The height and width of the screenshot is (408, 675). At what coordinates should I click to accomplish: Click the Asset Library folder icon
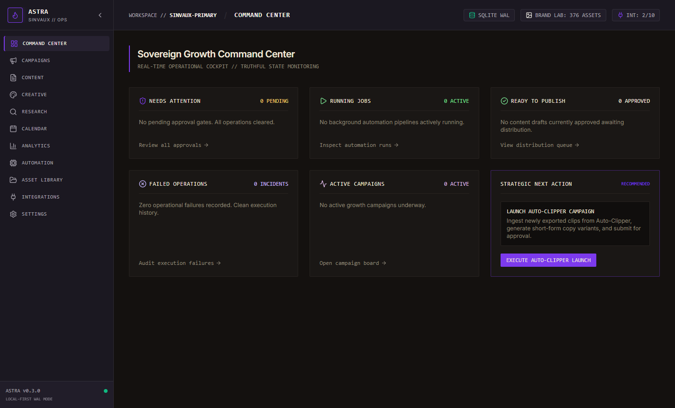13,180
